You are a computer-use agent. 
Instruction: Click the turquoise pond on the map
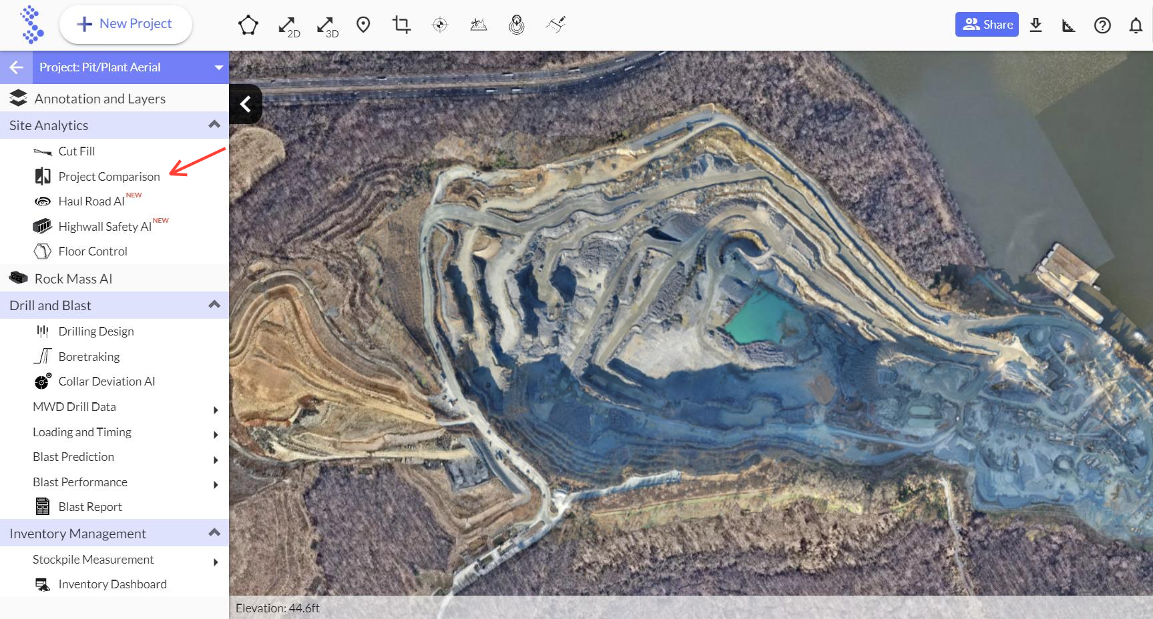click(762, 318)
